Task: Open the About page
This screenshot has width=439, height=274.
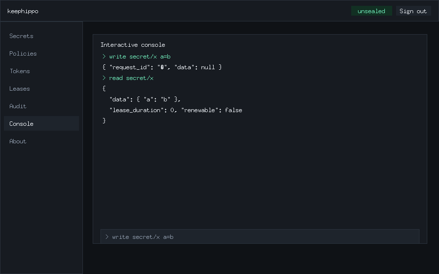Action: click(x=41, y=141)
